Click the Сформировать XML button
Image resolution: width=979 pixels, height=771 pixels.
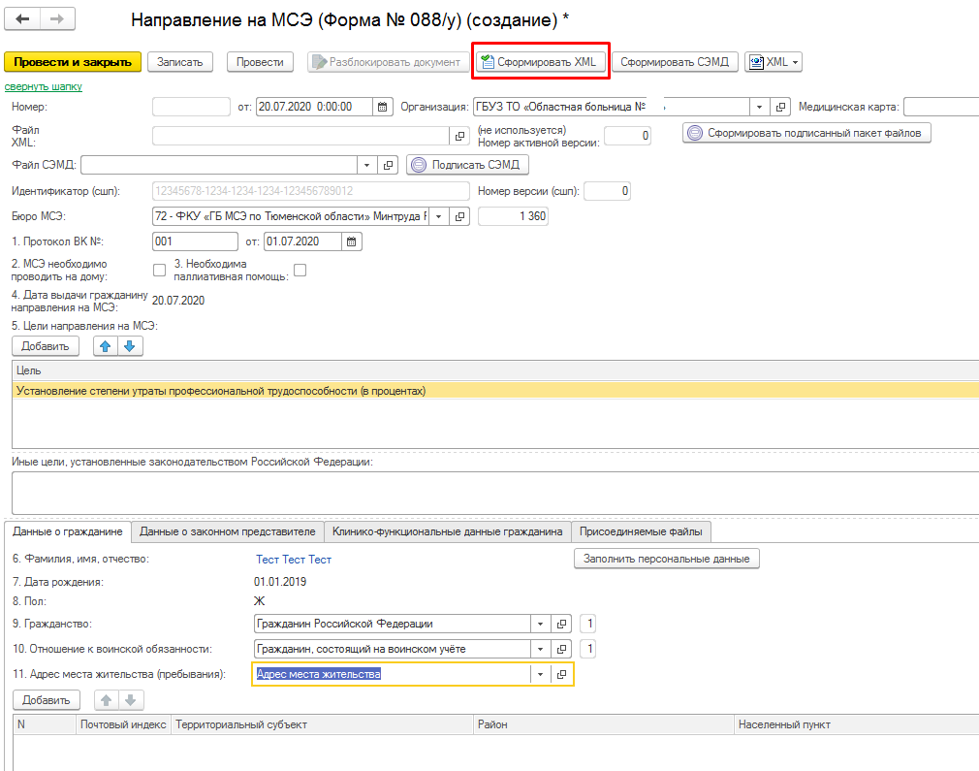coord(540,62)
